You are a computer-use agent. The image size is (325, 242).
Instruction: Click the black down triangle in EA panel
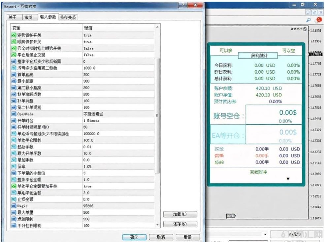pos(288,179)
